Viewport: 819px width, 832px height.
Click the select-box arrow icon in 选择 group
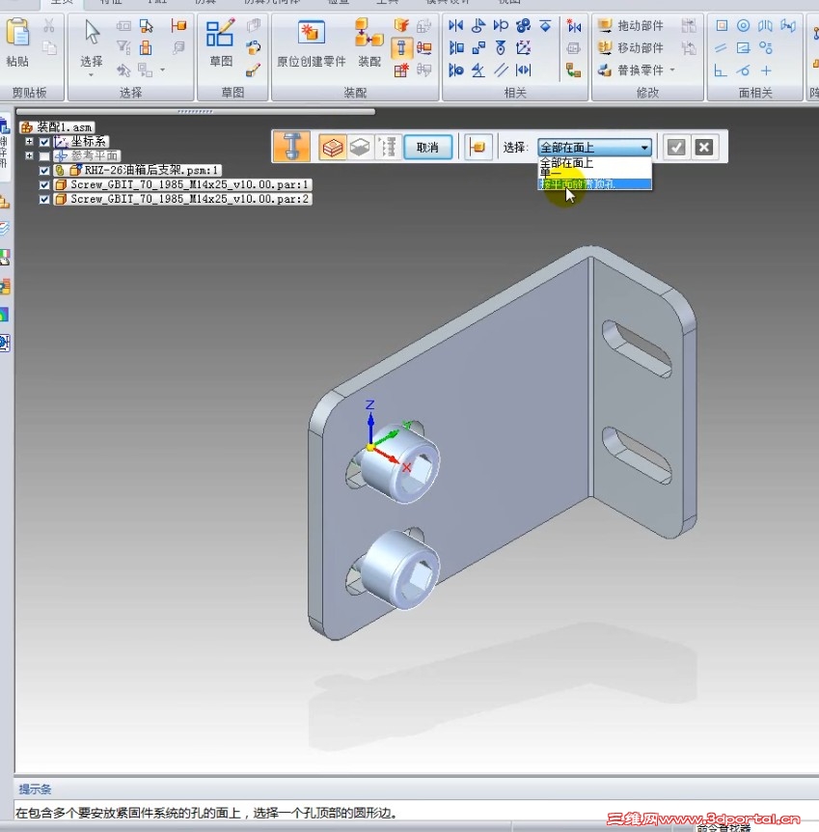[x=146, y=25]
